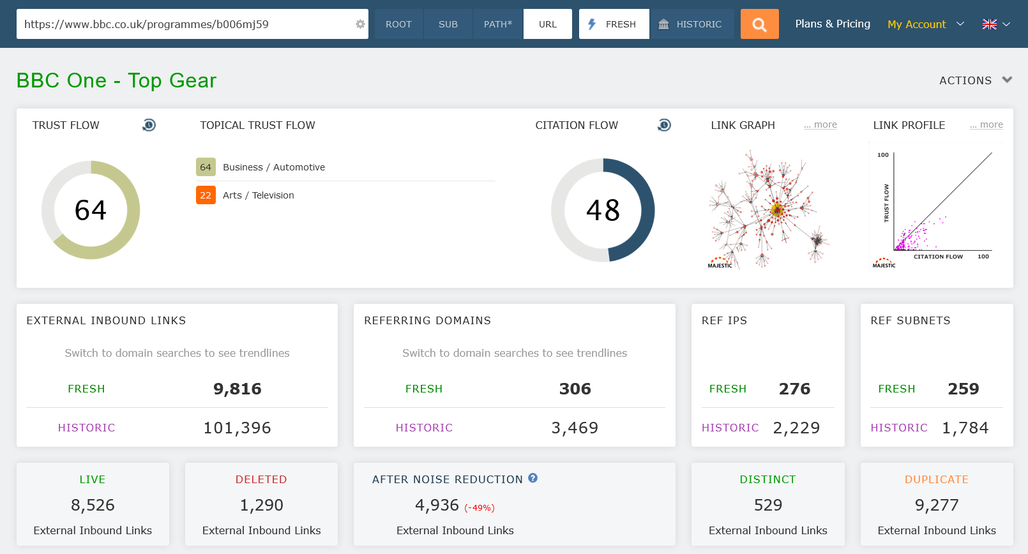Open the After Noise Reduction help icon

533,478
